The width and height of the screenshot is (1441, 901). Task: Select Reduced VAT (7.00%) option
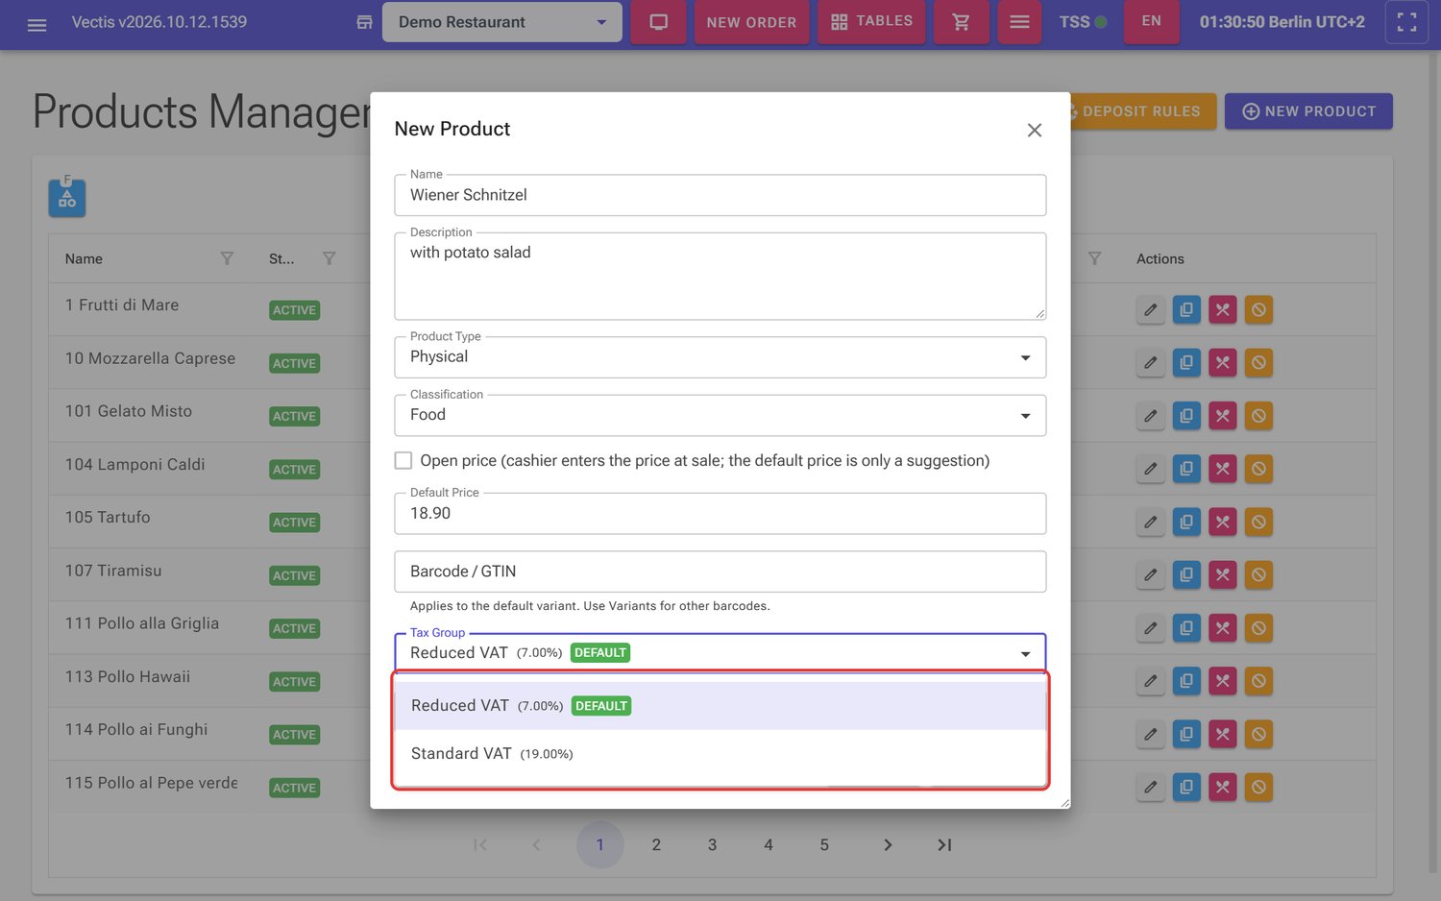coord(720,706)
